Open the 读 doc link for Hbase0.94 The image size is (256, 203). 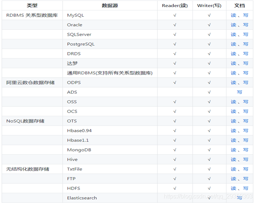pyautogui.click(x=233, y=131)
